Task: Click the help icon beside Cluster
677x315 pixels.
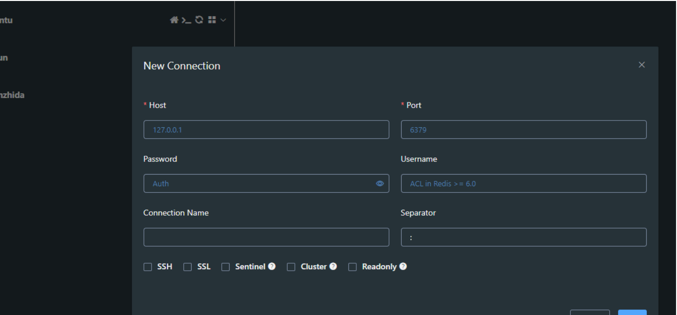Action: pyautogui.click(x=333, y=266)
